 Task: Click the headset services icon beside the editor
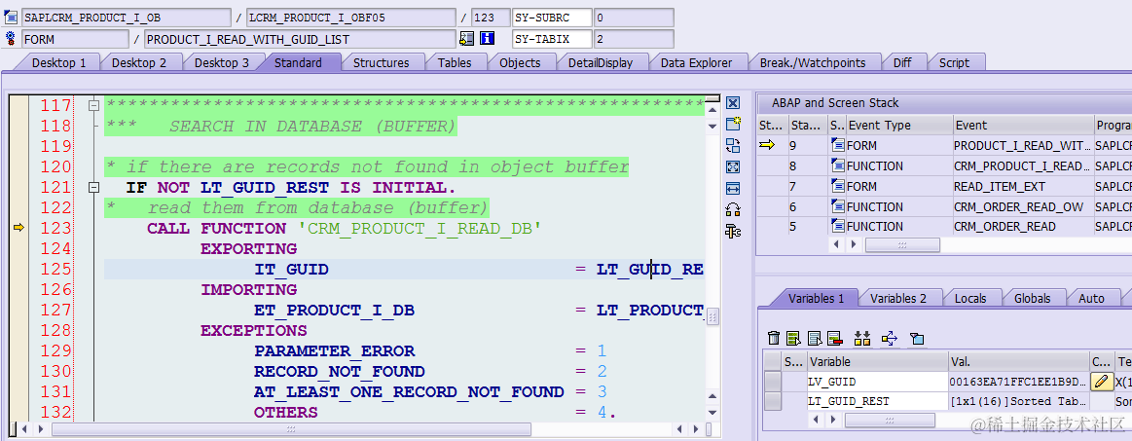[733, 210]
